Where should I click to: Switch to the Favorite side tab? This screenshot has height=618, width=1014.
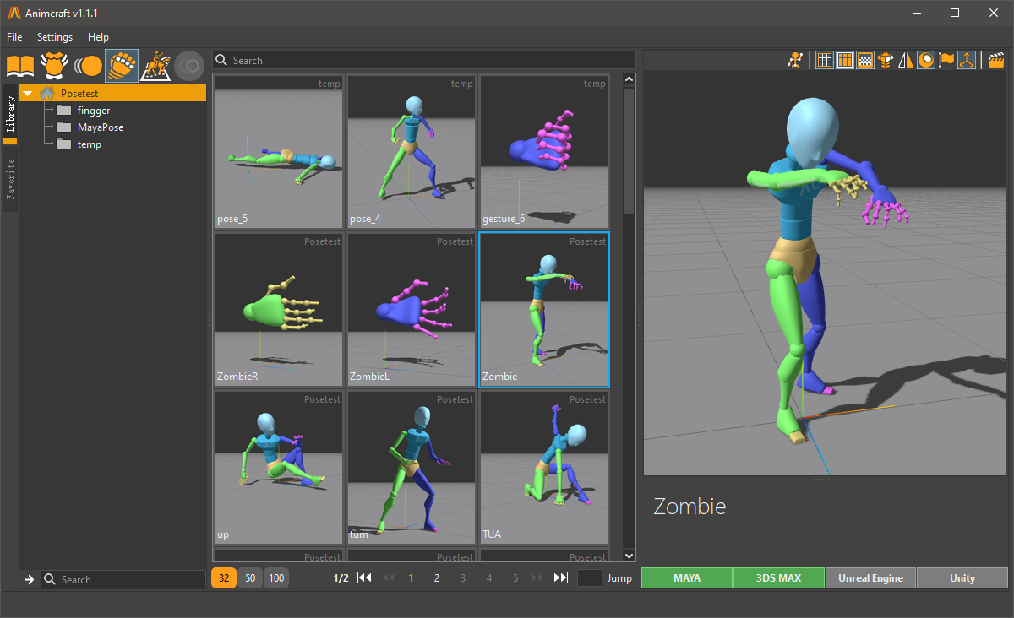11,178
